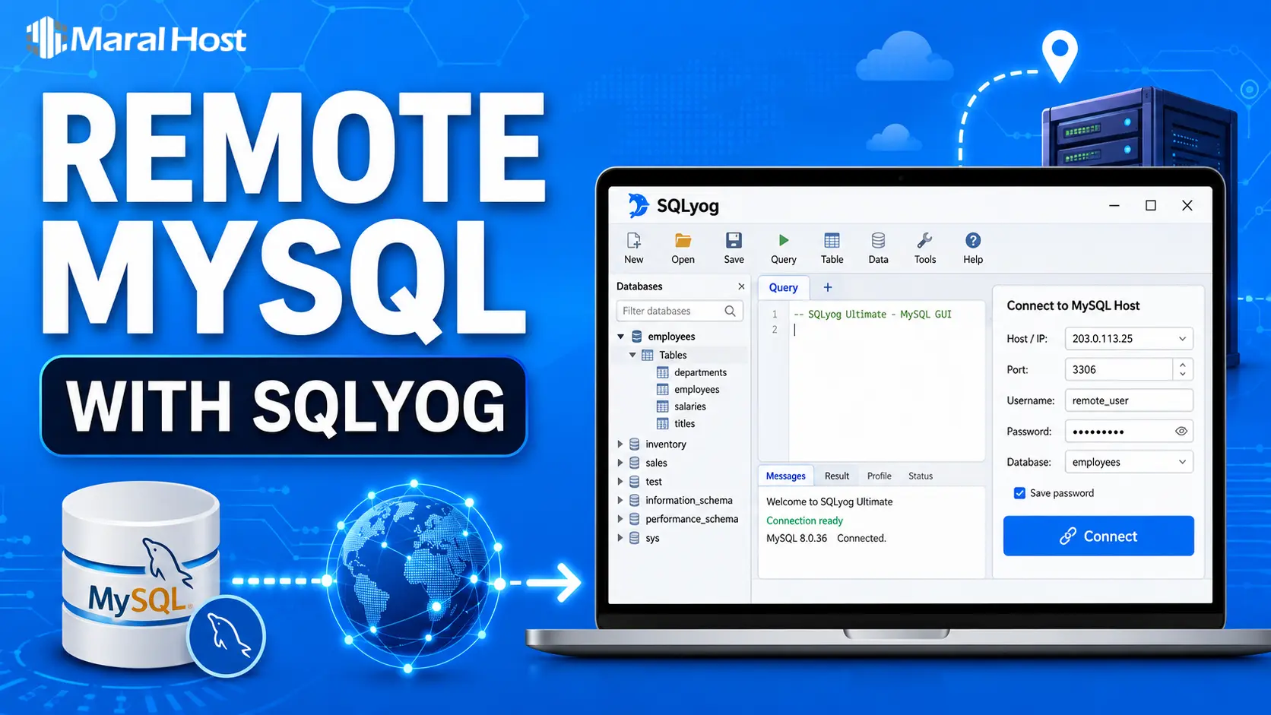Select the Tables folder grid icon
1271x715 pixels.
click(x=648, y=355)
